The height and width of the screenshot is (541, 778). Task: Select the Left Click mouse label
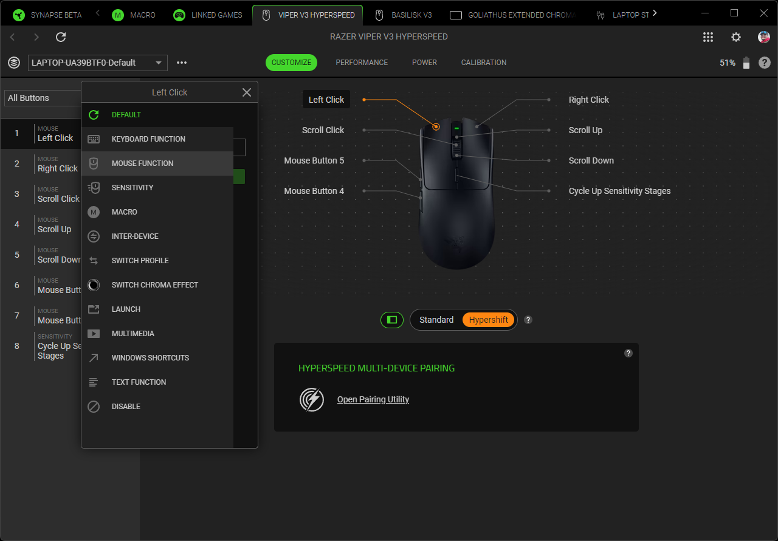[x=326, y=100]
